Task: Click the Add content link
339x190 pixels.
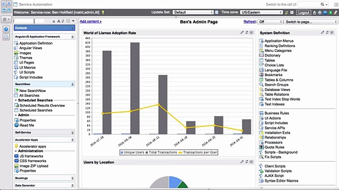Action: click(91, 22)
